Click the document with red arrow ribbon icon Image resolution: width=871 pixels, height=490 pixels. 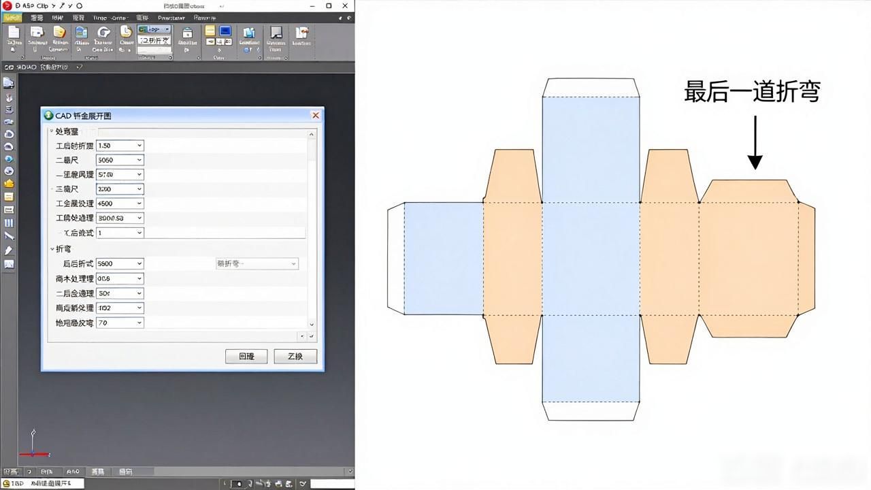[301, 33]
